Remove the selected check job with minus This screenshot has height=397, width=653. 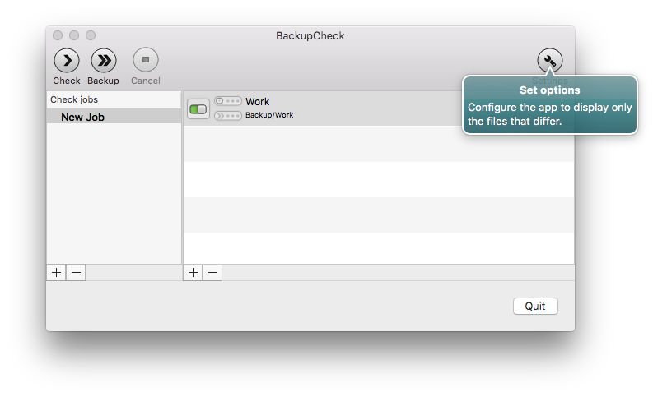(x=76, y=273)
